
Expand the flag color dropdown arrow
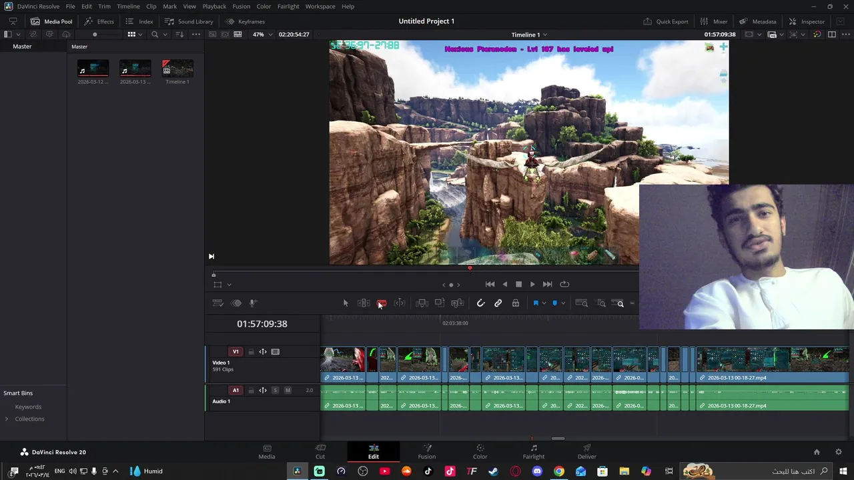click(544, 303)
